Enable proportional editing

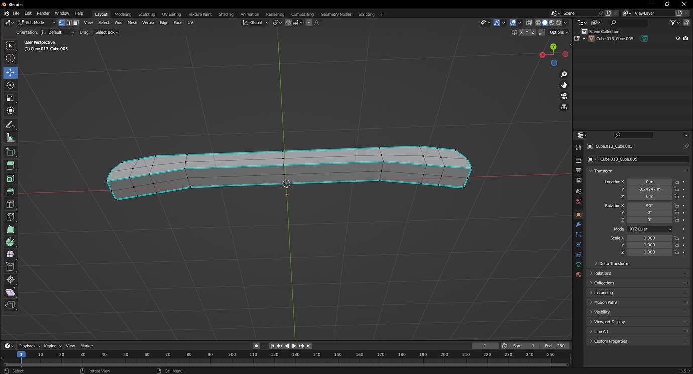308,22
